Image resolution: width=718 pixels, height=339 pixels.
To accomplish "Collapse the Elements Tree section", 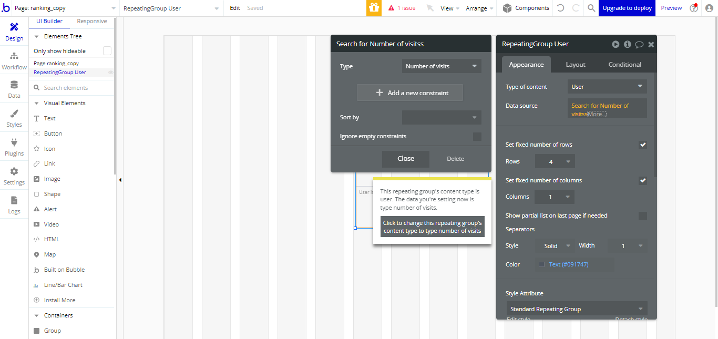I will (x=37, y=37).
